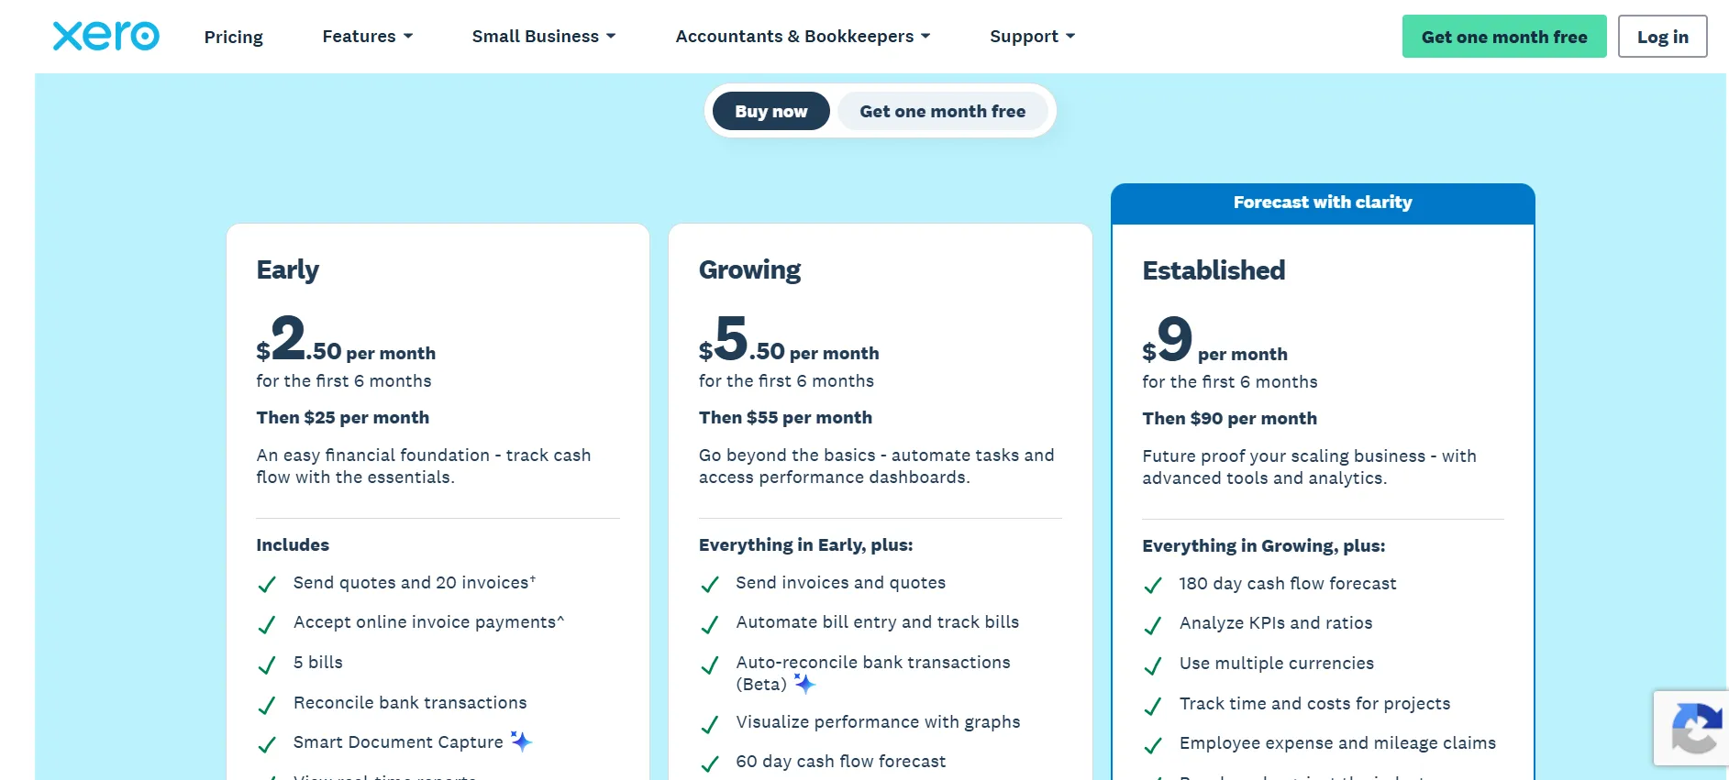This screenshot has height=780, width=1729.
Task: Click 'Reconcile bank transactions' feature text
Action: pyautogui.click(x=410, y=702)
